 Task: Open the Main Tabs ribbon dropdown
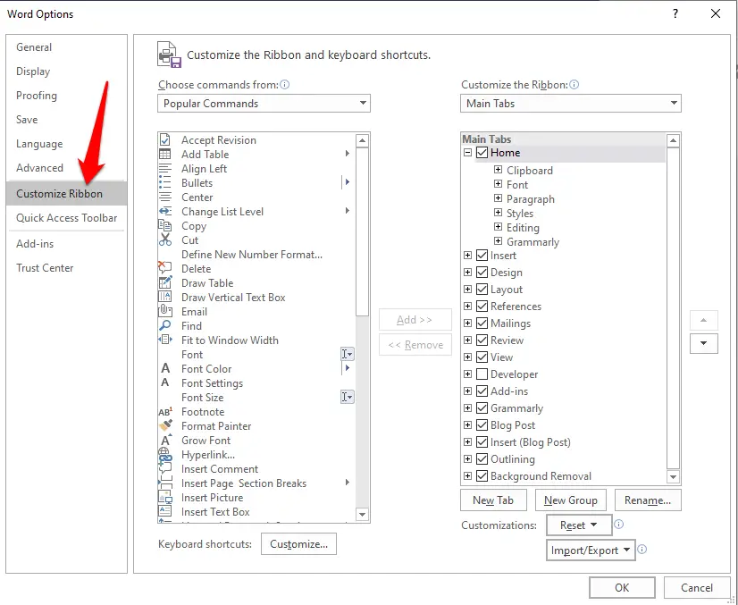(x=570, y=104)
